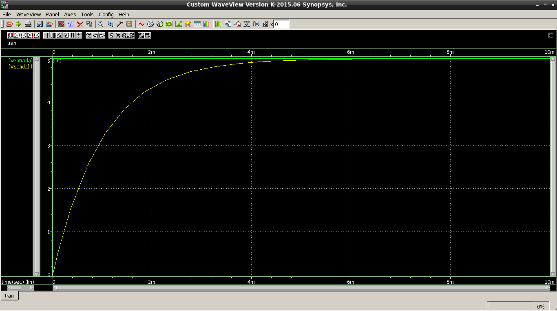Add a crosshair cursor with plus-line icon
The width and height of the screenshot is (557, 311).
pos(46,35)
